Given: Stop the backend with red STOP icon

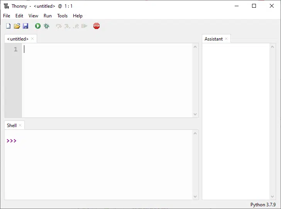Looking at the screenshot, I should [x=96, y=26].
